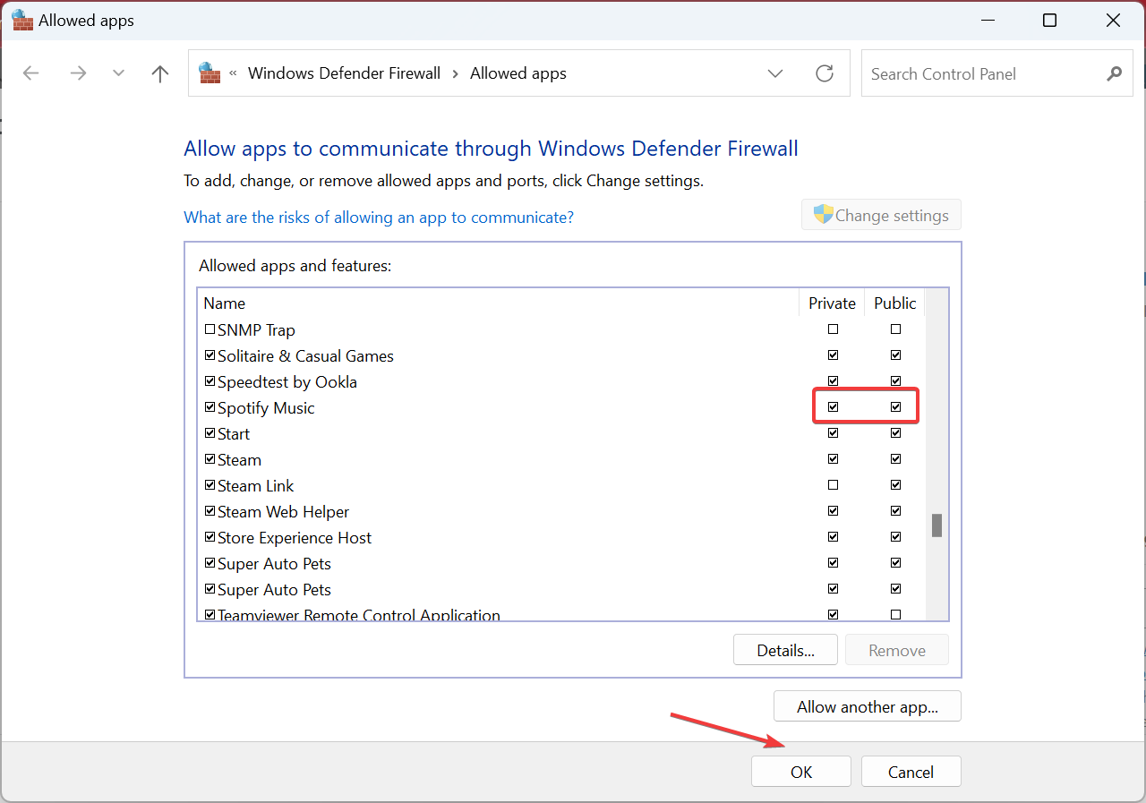
Task: Toggle Spotify Music Public checkbox
Action: point(896,407)
